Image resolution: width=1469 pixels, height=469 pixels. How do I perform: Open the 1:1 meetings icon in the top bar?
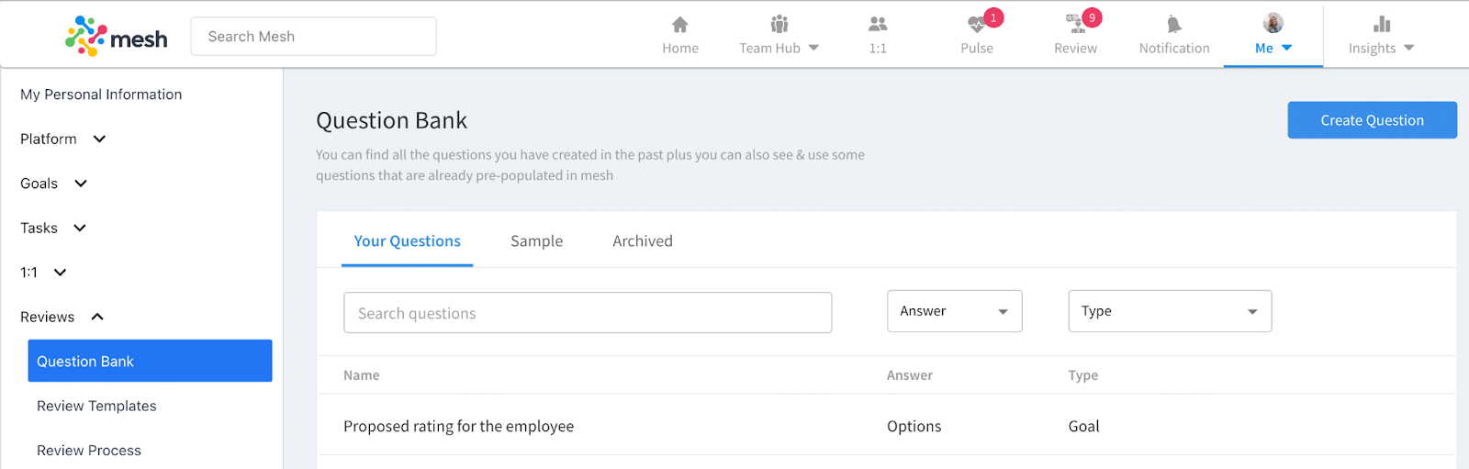[878, 25]
